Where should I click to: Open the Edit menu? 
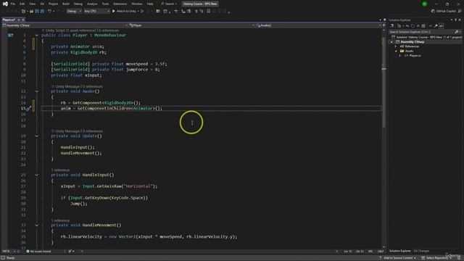click(x=22, y=4)
